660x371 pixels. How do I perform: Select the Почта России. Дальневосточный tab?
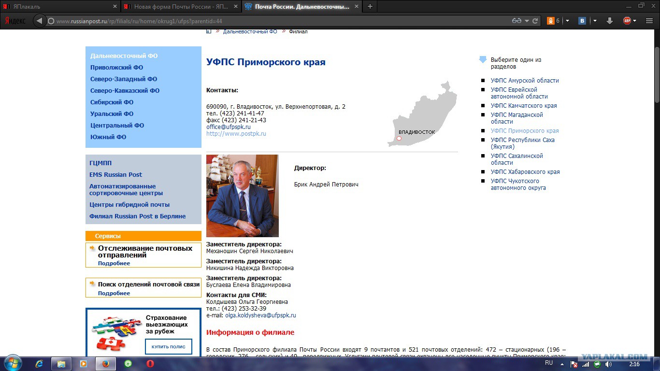coord(302,7)
